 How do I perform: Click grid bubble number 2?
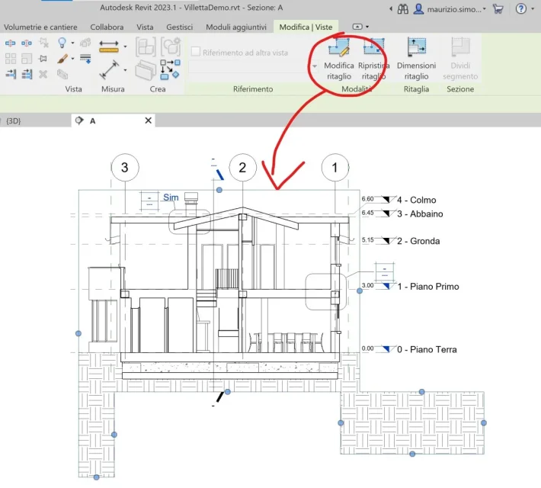(x=242, y=167)
